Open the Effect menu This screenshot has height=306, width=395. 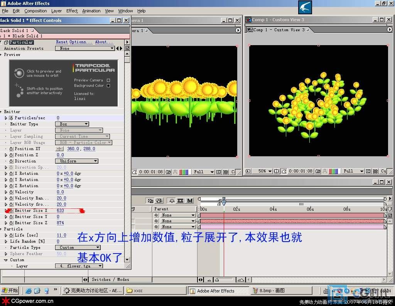tap(72, 11)
